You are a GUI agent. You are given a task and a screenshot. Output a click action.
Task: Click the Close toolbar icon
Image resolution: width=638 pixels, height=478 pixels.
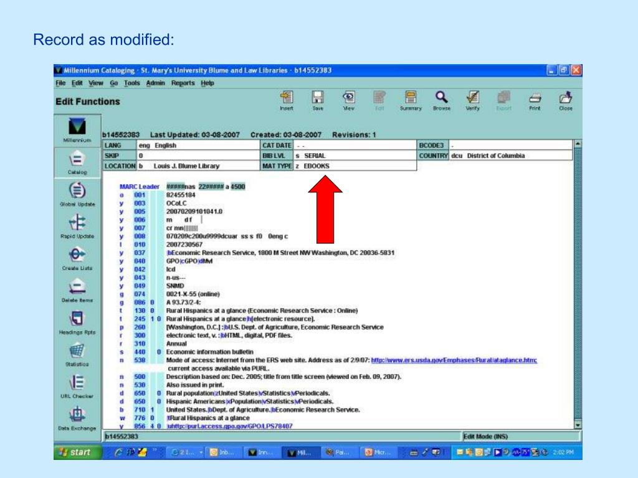pyautogui.click(x=566, y=100)
